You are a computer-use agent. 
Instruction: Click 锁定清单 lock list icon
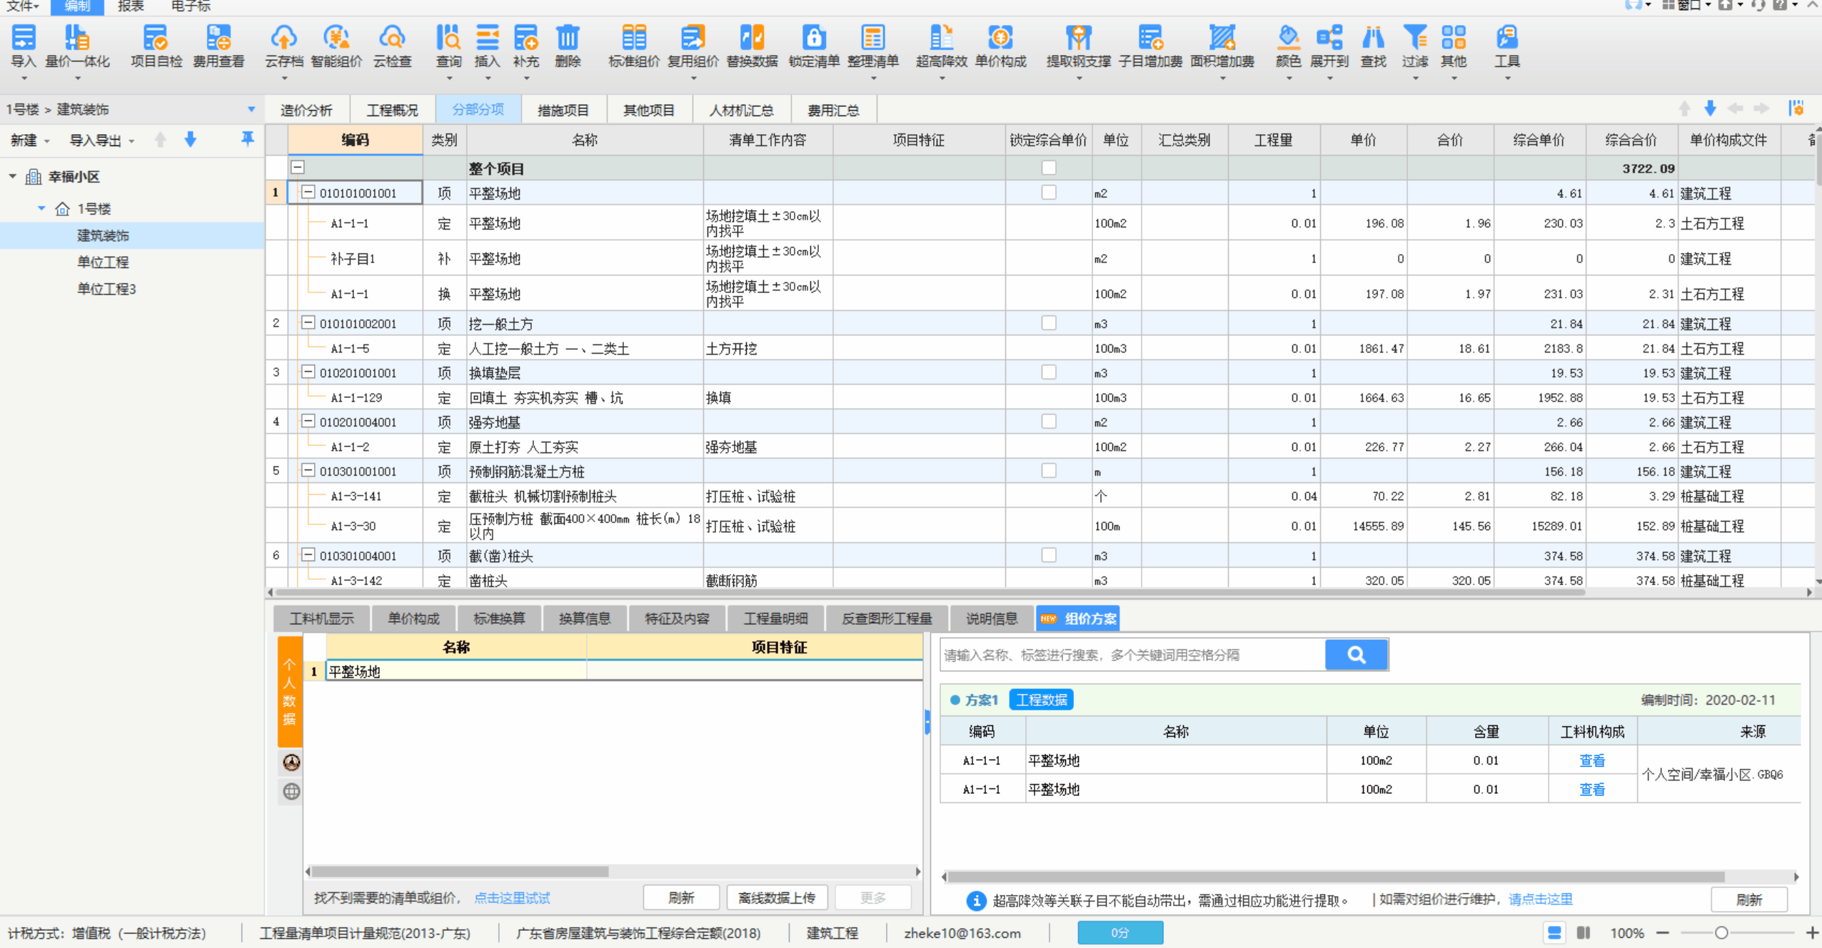(814, 46)
